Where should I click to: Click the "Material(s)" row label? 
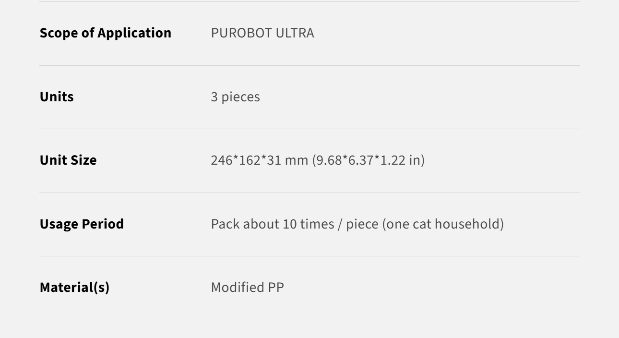(74, 288)
